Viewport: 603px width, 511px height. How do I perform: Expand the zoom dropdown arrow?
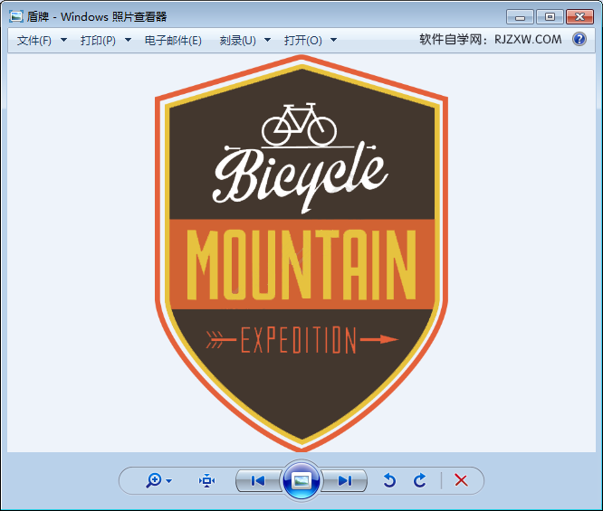pyautogui.click(x=168, y=480)
